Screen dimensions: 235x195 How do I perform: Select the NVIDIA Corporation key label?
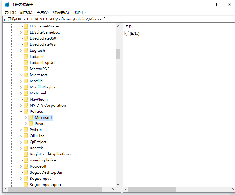coord(48,105)
